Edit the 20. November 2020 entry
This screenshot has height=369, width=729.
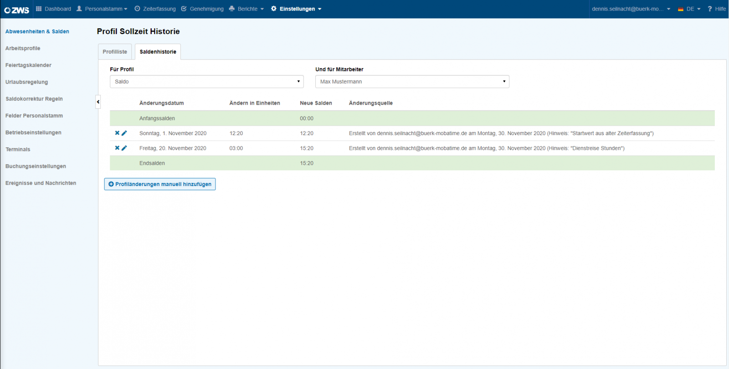[124, 148]
